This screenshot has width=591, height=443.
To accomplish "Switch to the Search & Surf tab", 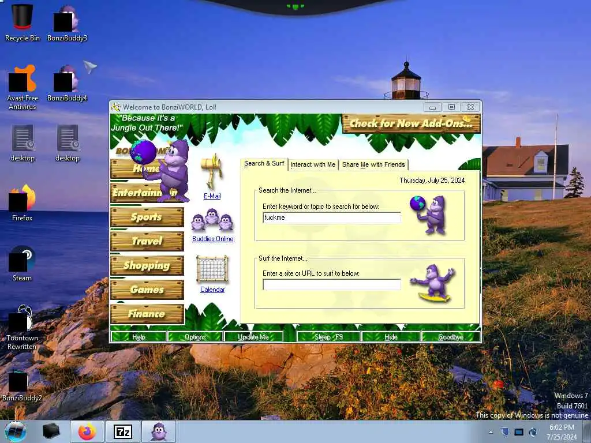I will click(264, 164).
